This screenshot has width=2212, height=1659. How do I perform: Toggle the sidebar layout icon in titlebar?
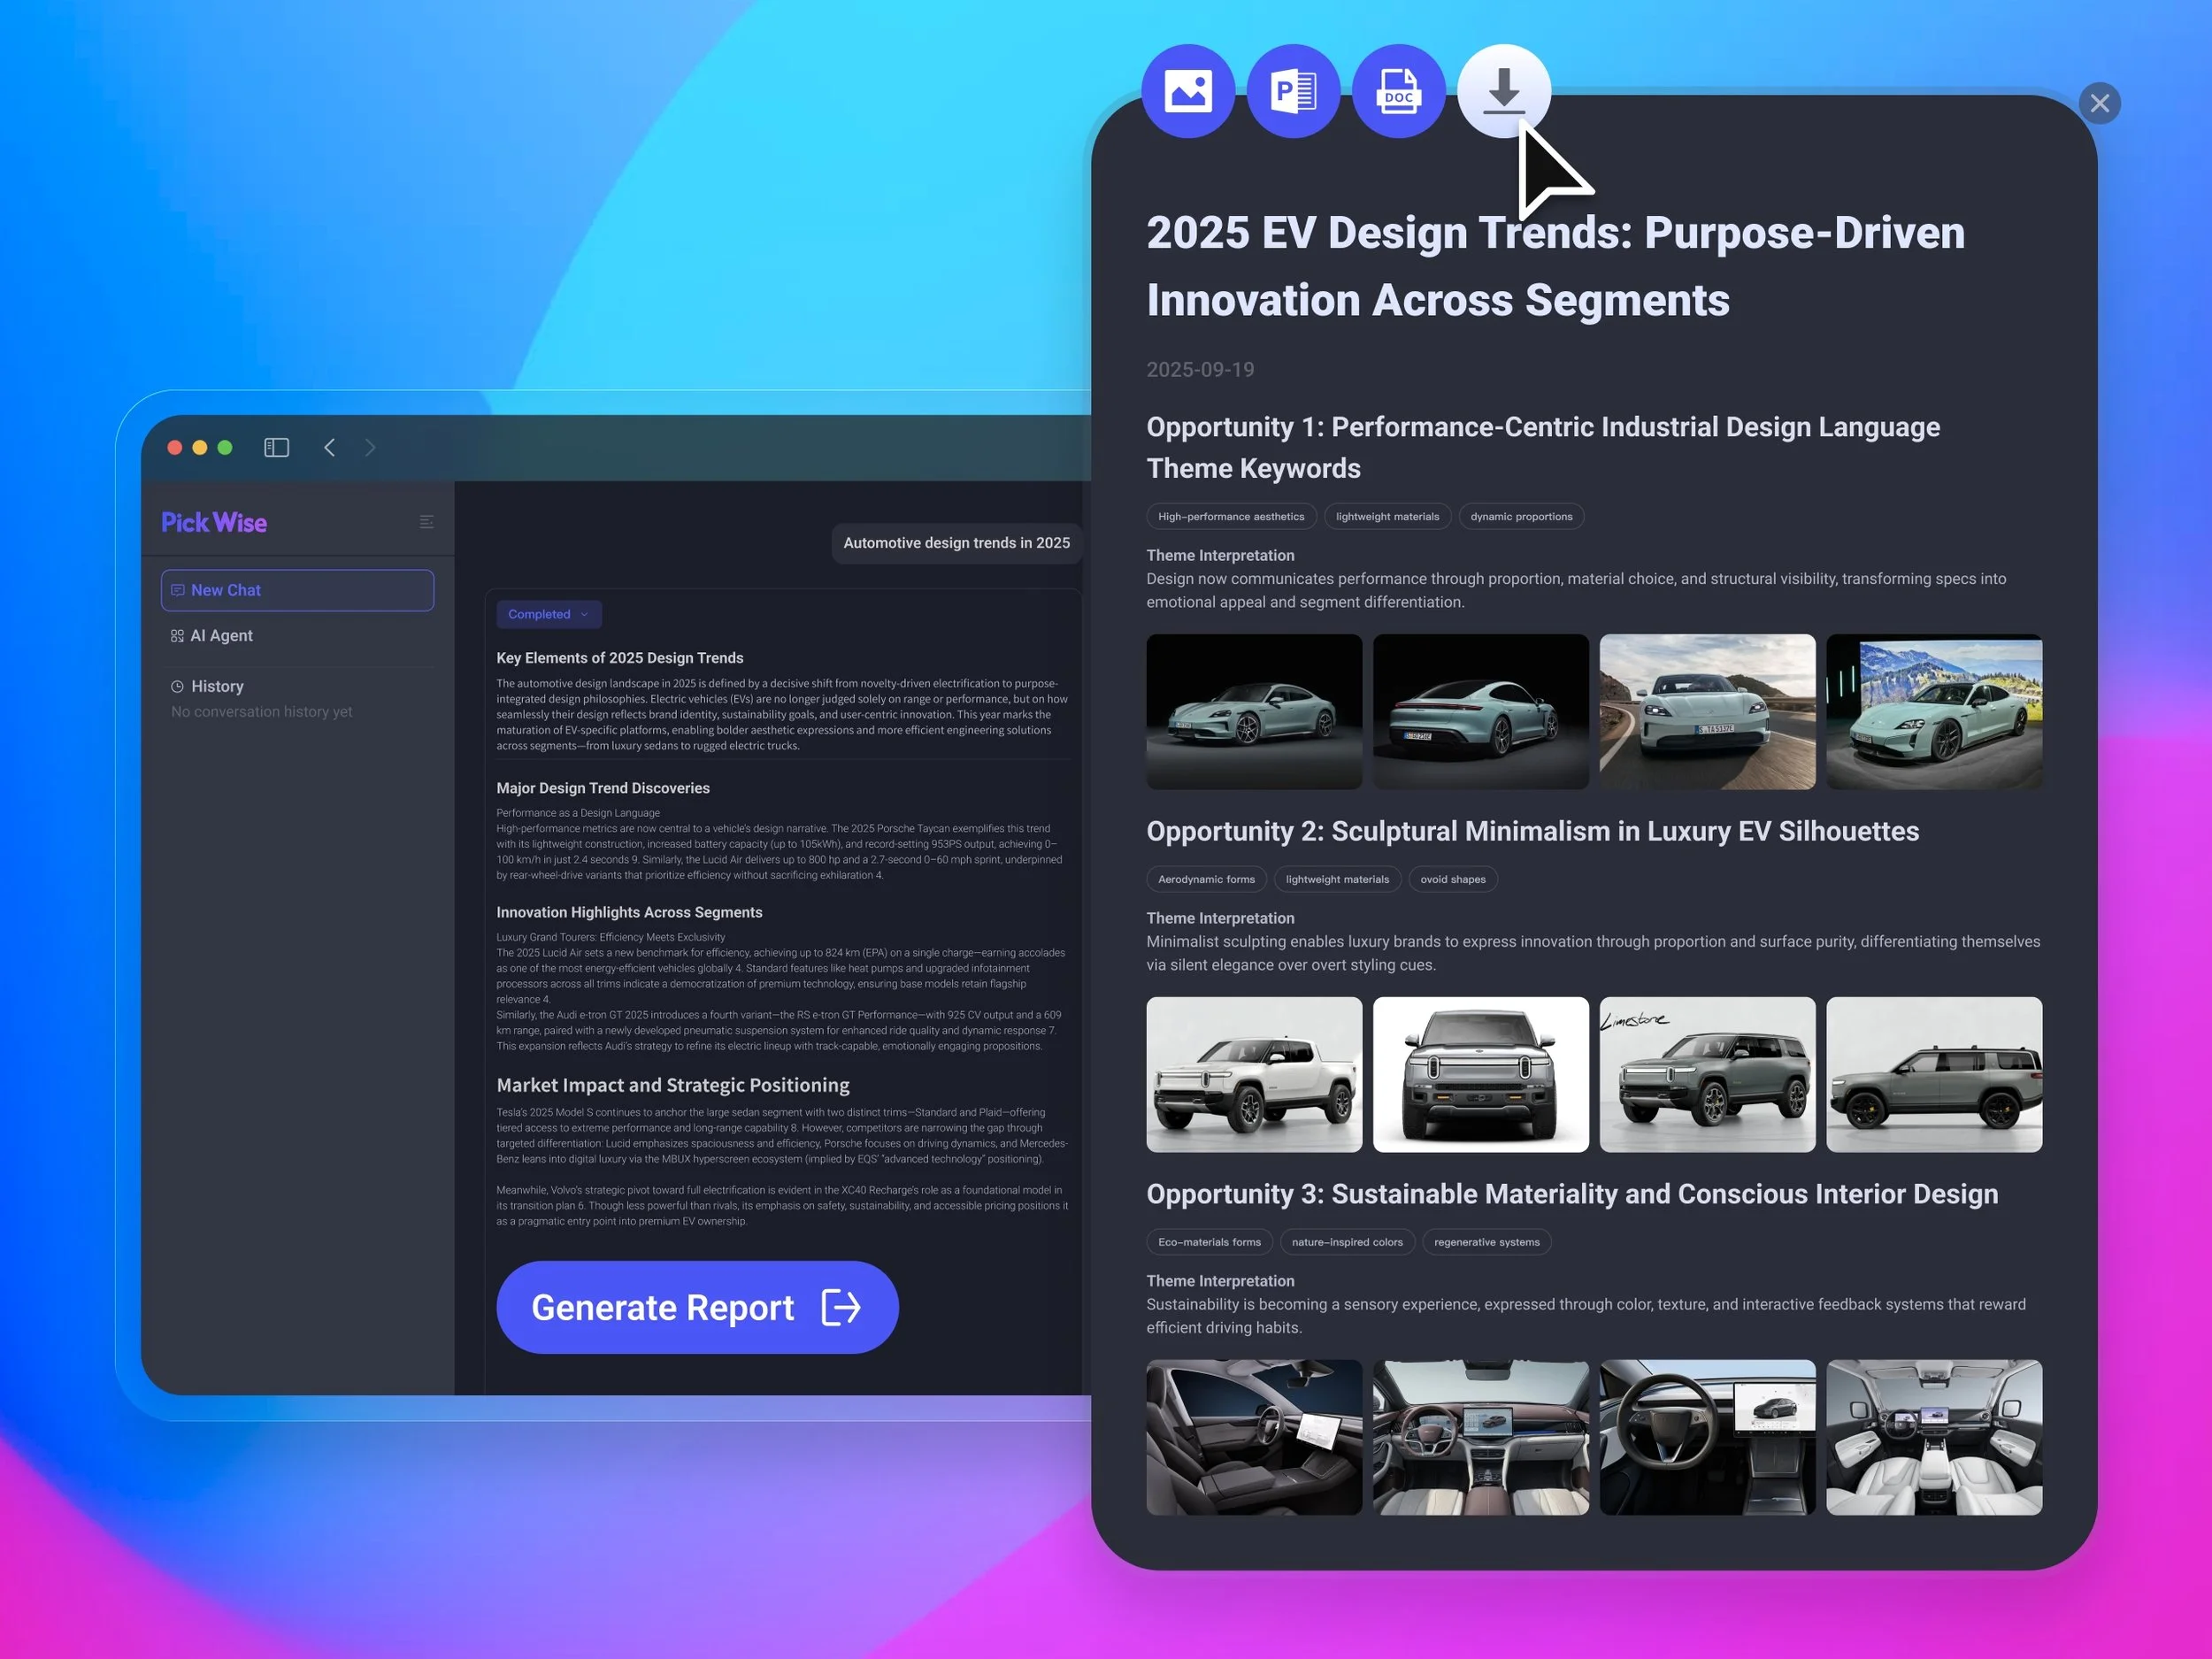[276, 447]
